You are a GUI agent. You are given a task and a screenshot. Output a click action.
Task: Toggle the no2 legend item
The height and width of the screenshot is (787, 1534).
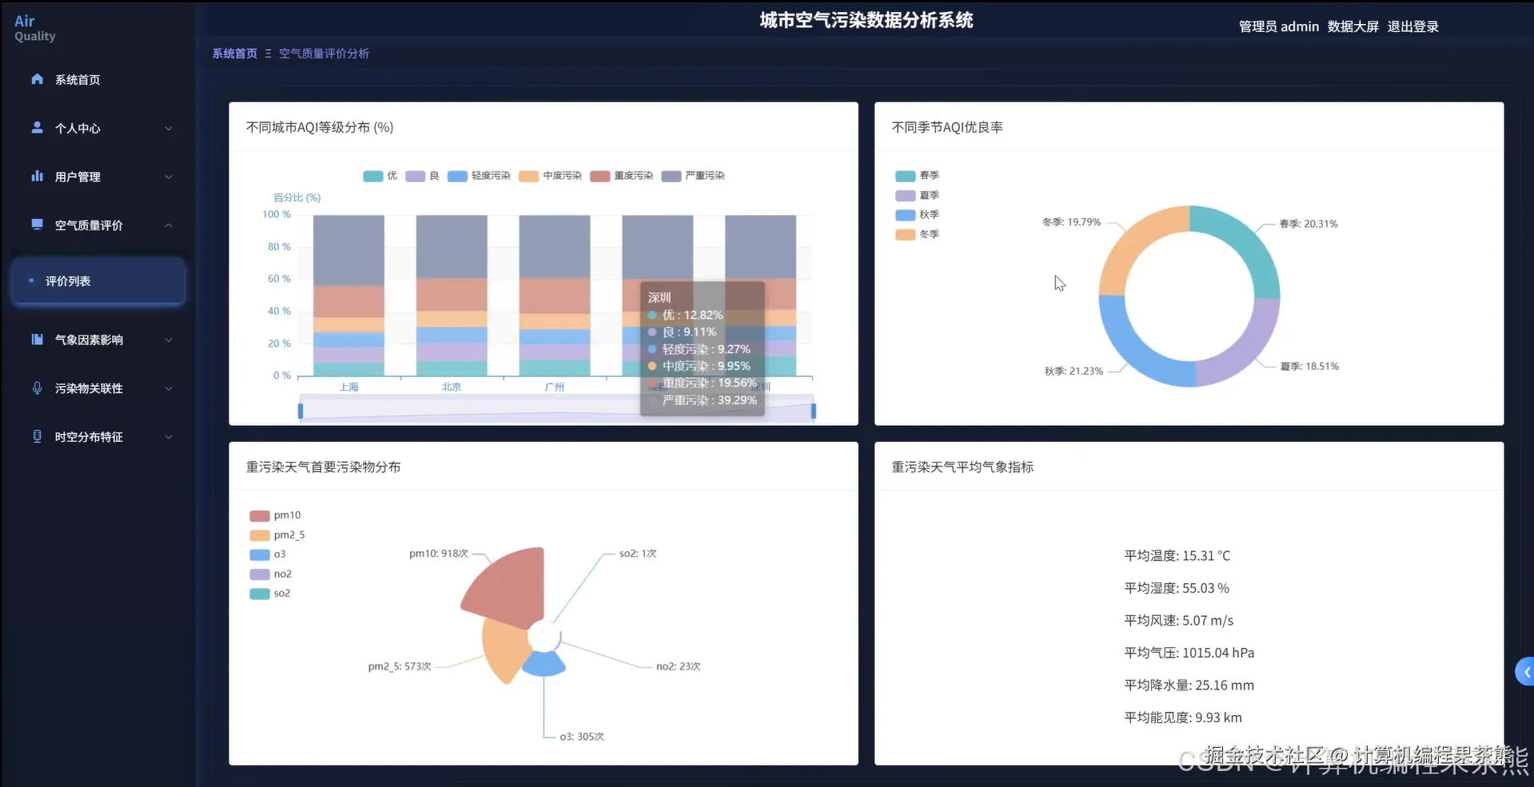click(x=271, y=574)
